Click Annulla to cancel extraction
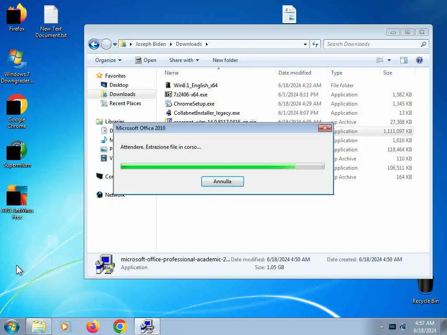 [222, 181]
